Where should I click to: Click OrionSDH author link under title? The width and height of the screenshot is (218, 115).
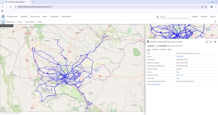tap(163, 46)
